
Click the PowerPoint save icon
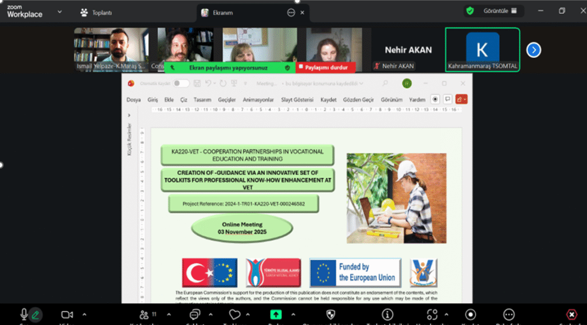(196, 83)
